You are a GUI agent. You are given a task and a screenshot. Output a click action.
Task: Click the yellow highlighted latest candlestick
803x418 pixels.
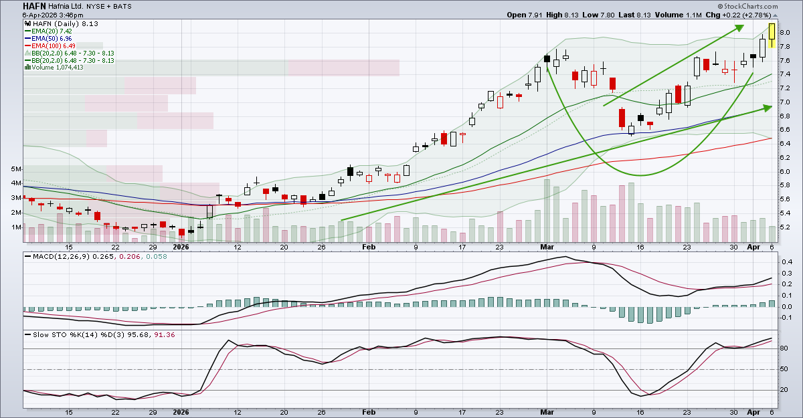[772, 35]
